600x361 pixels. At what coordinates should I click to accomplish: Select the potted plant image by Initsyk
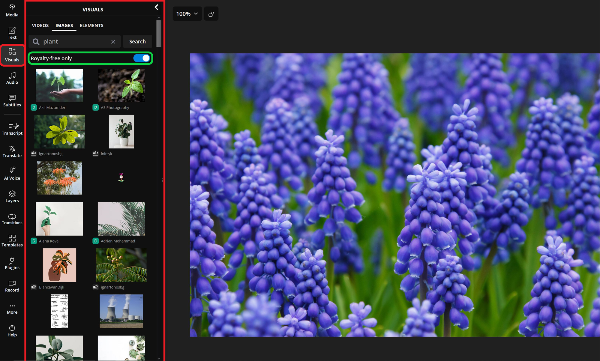click(121, 131)
